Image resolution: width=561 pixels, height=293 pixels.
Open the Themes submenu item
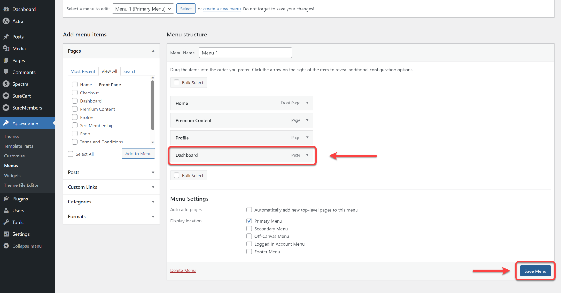(x=12, y=136)
